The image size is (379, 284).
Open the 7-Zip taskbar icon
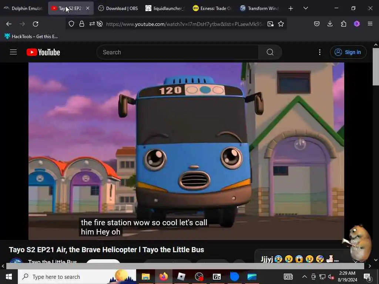click(217, 277)
